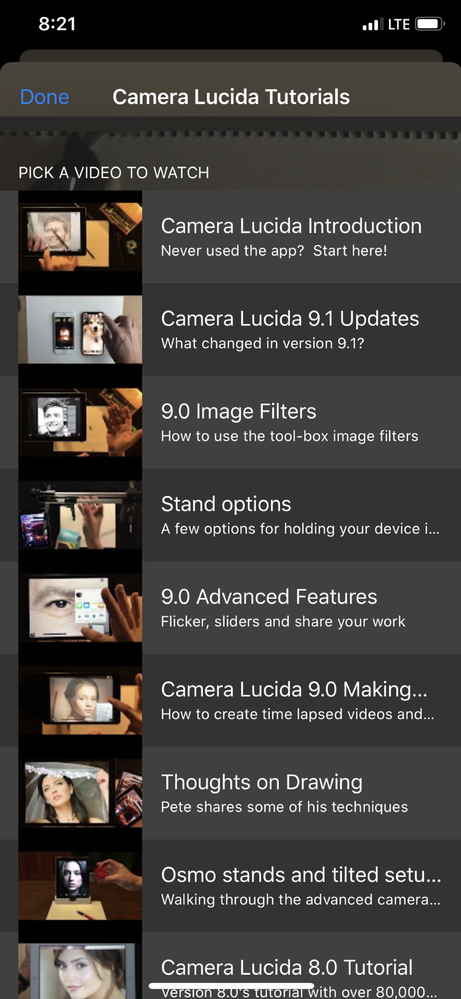The width and height of the screenshot is (461, 999).
Task: Open the 9.0 Advanced Features thumbnail
Action: pyautogui.click(x=80, y=608)
